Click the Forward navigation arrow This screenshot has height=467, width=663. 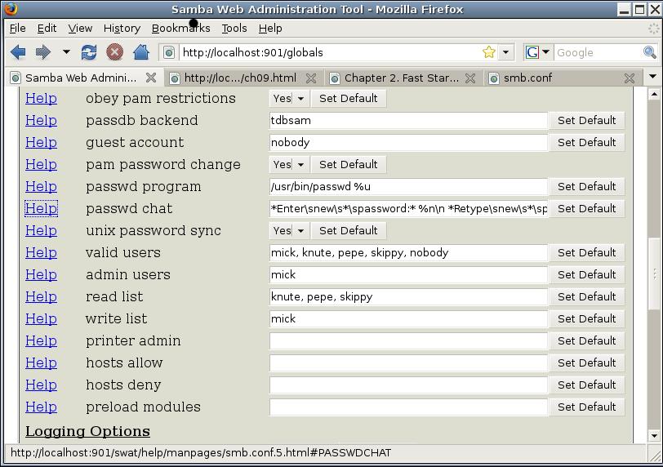pos(42,52)
